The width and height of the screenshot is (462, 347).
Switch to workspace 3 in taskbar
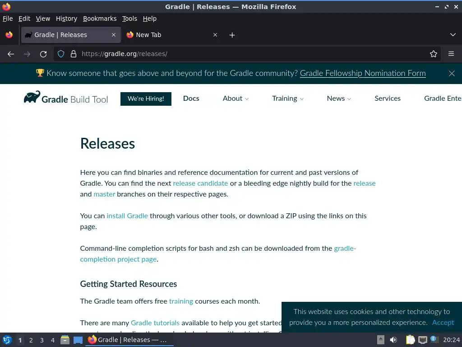click(42, 340)
